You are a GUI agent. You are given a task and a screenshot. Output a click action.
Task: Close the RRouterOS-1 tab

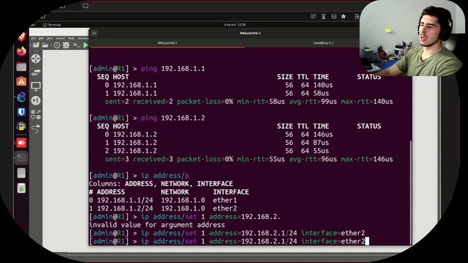pyautogui.click(x=240, y=43)
